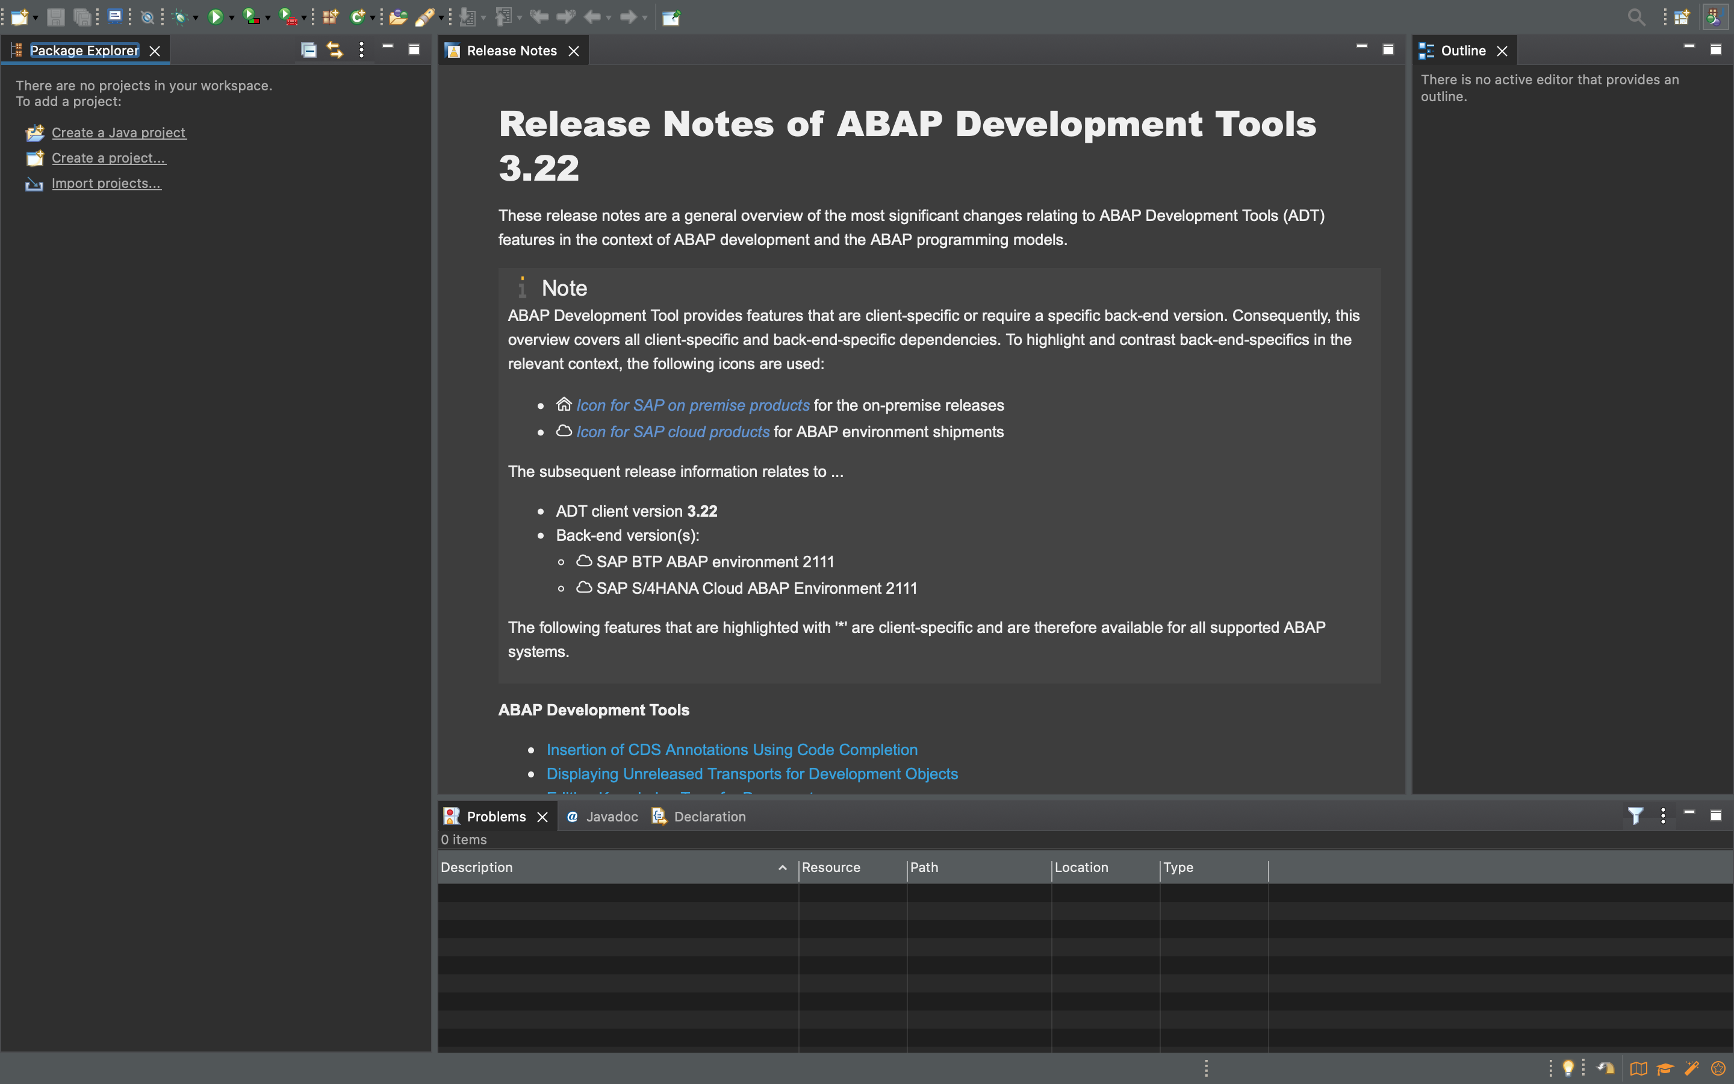Image resolution: width=1734 pixels, height=1084 pixels.
Task: Click the global search magnifier icon
Action: 1636,17
